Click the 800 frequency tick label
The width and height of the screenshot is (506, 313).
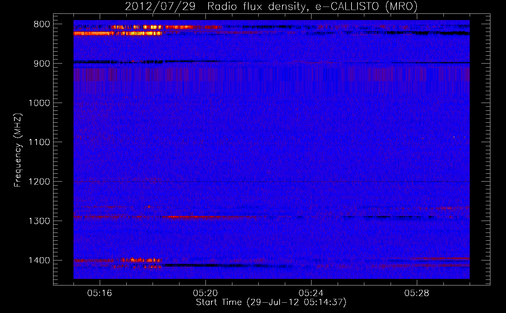pos(42,24)
